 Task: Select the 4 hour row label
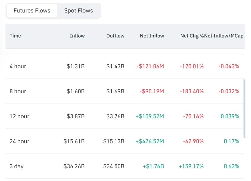18,66
